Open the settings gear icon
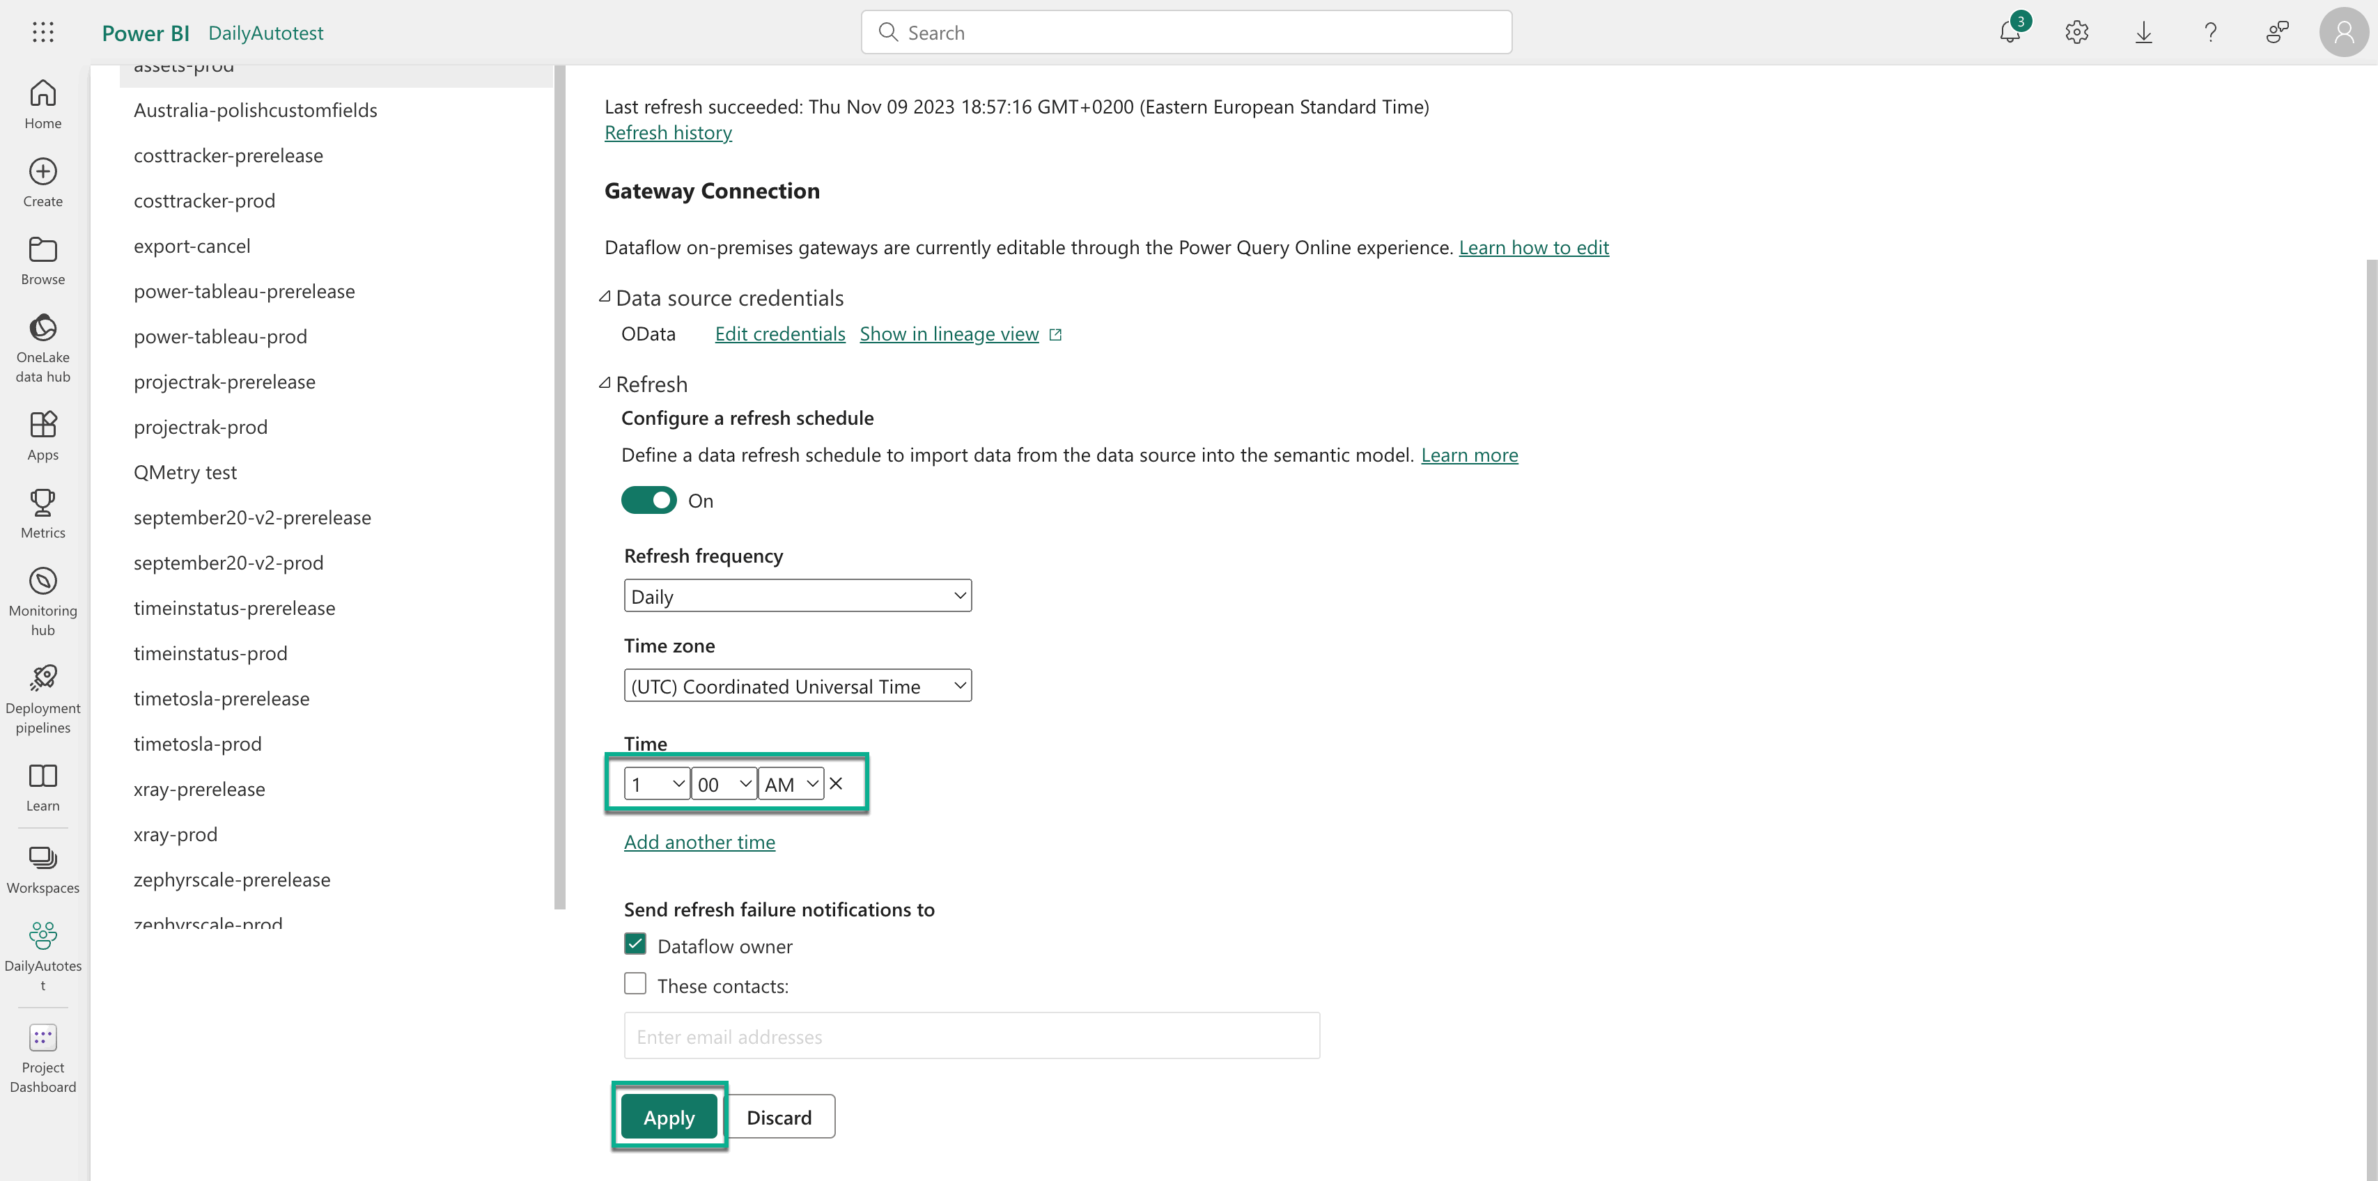Image resolution: width=2378 pixels, height=1181 pixels. (x=2076, y=33)
